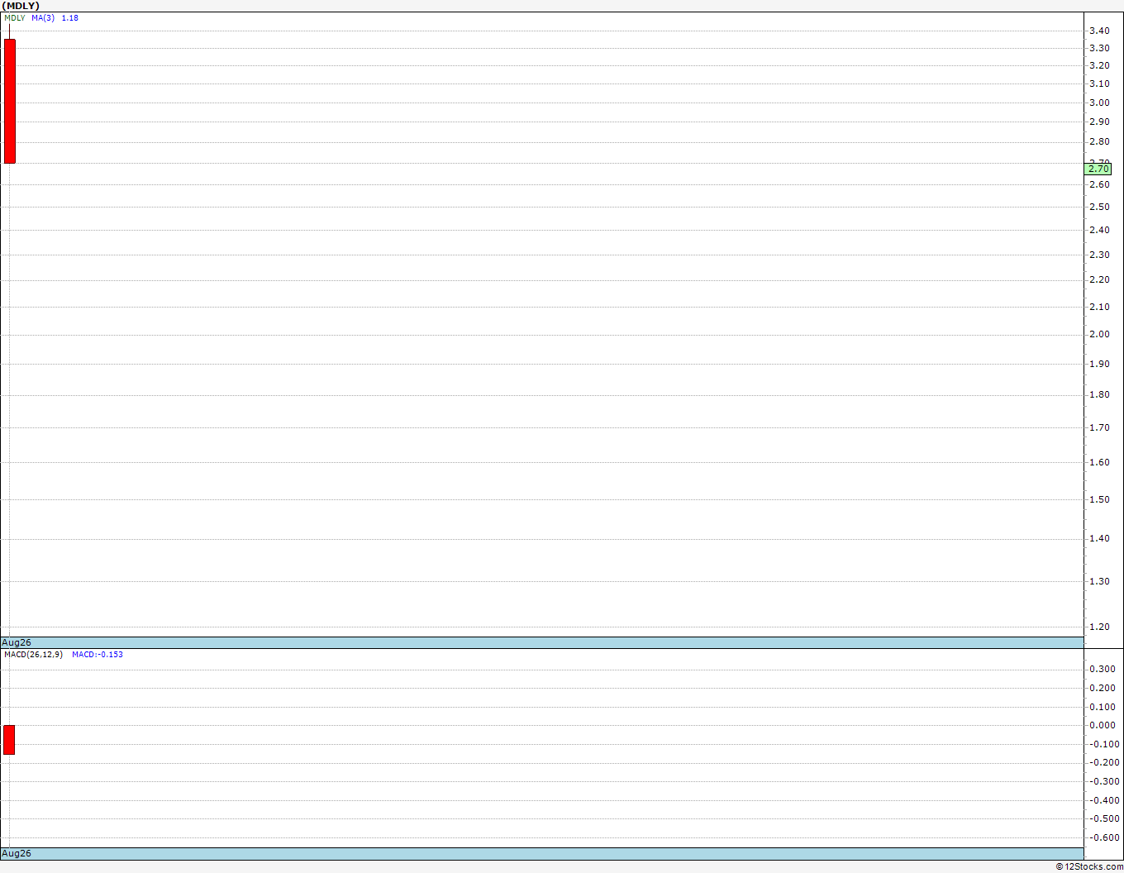Screen dimensions: 1124x873
Task: Click the 0.300 MACD axis label
Action: pos(1103,669)
